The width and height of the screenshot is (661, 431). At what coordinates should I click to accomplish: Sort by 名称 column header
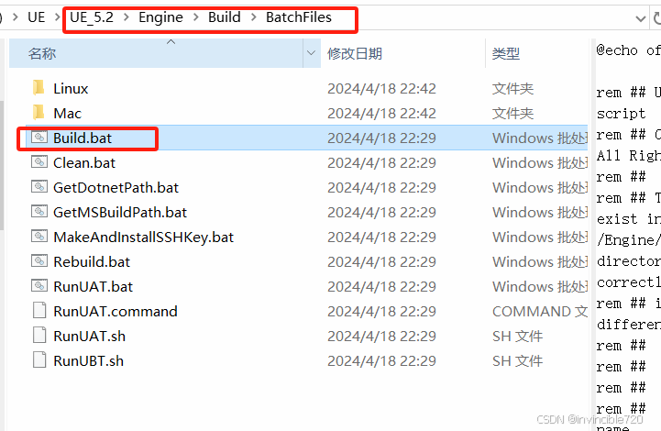[156, 53]
